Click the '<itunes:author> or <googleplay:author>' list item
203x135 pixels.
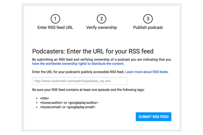click(x=69, y=103)
